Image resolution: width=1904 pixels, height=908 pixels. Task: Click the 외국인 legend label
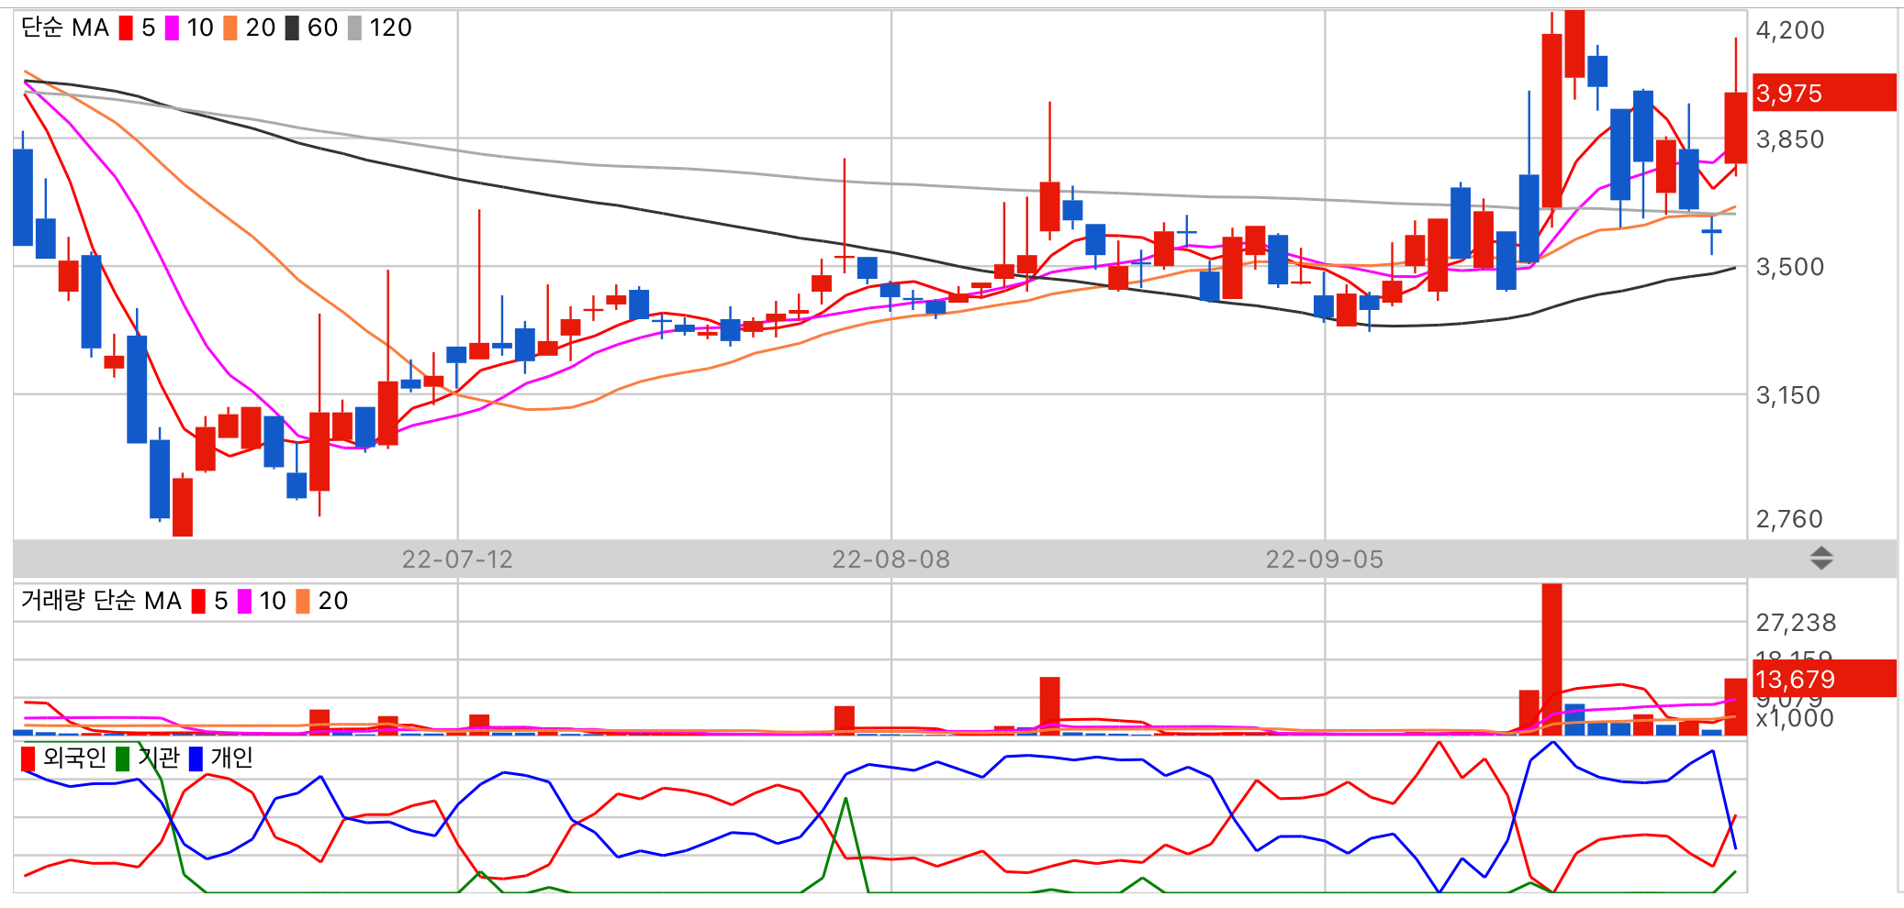75,758
